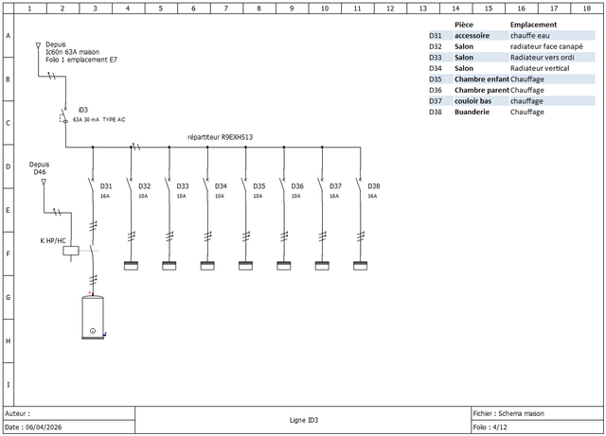606x436 pixels.
Task: Click the Chambre parent table cell
Action: click(482, 90)
